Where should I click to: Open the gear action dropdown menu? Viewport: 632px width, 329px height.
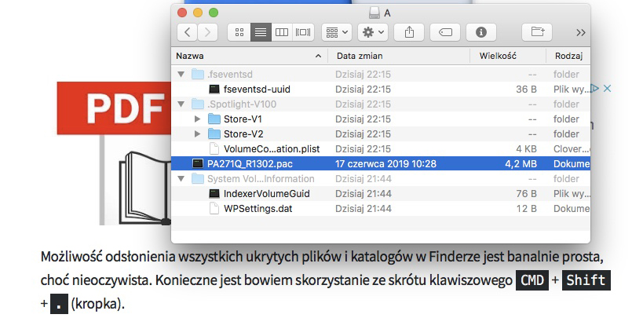pos(372,32)
